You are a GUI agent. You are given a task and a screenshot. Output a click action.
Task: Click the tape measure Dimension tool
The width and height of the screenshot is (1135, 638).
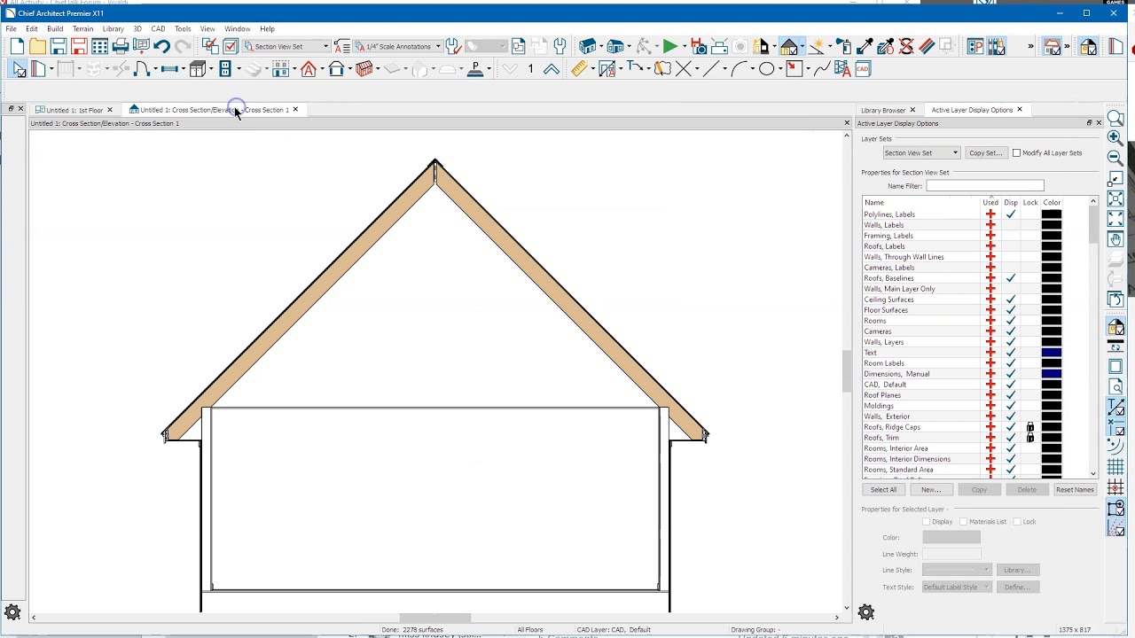click(578, 69)
